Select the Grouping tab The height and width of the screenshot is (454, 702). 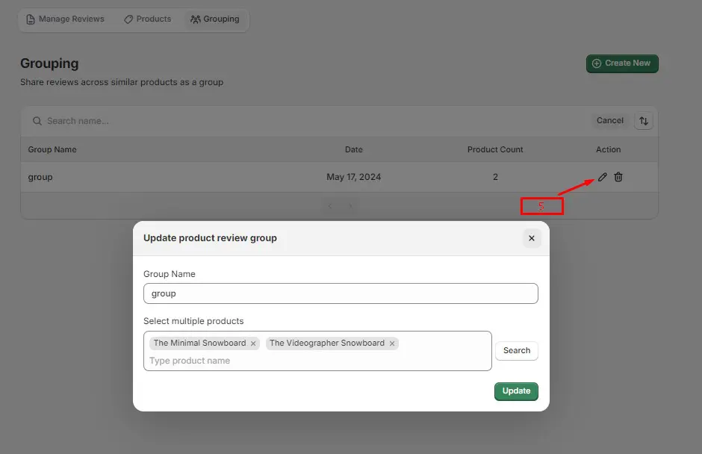pyautogui.click(x=215, y=19)
